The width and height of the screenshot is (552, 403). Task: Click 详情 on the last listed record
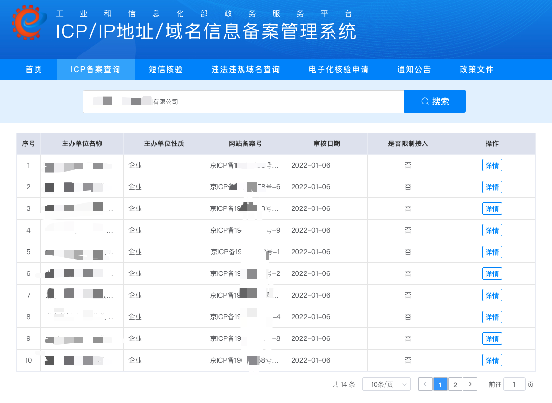click(492, 360)
